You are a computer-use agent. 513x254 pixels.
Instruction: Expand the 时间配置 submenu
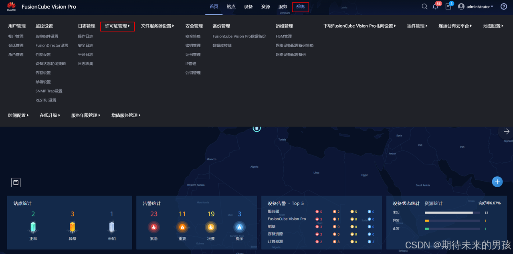point(18,115)
